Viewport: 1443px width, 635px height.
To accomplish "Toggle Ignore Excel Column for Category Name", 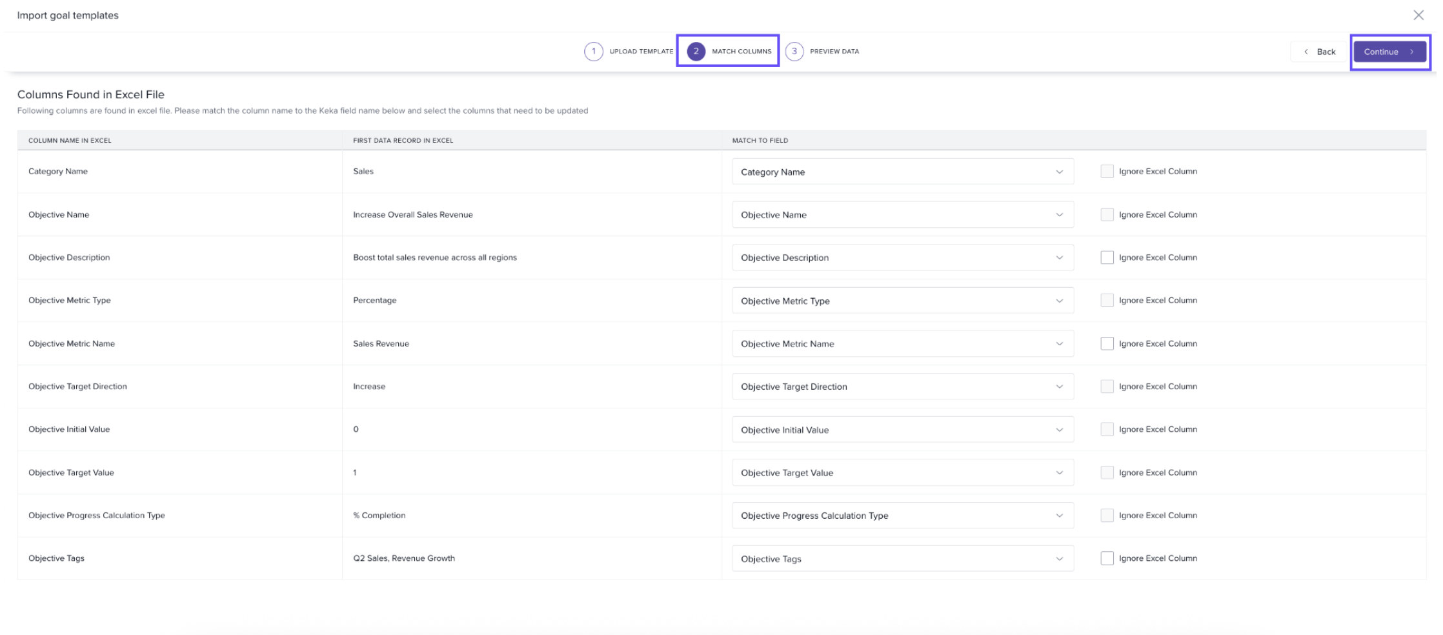I will [1107, 172].
